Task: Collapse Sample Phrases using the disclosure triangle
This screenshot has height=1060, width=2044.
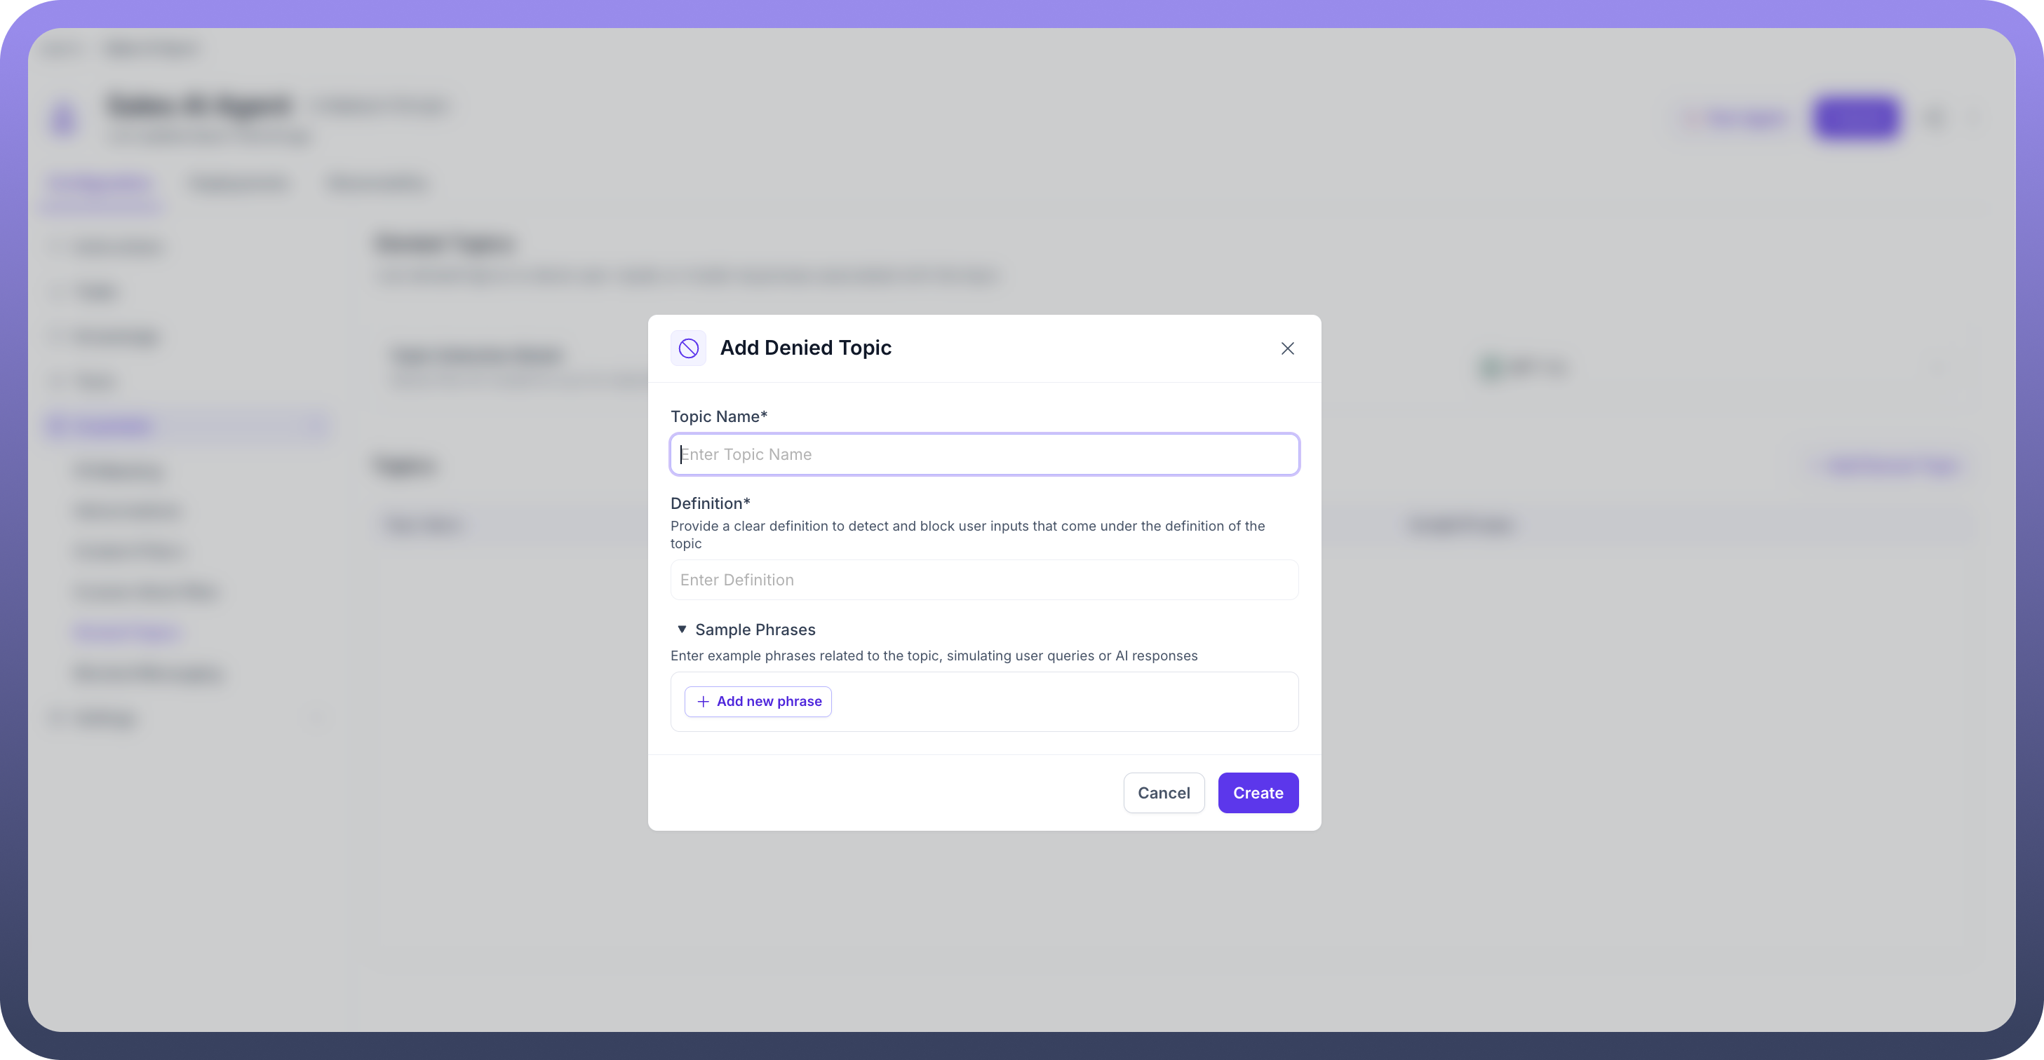Action: click(x=682, y=630)
